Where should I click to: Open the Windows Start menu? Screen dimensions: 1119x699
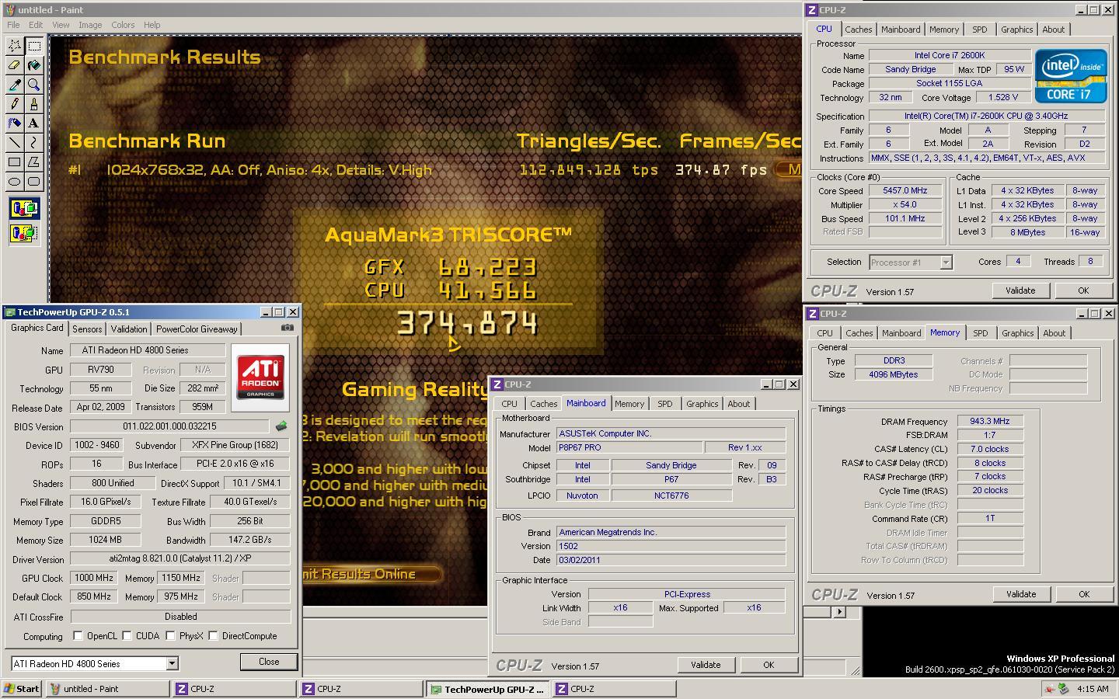(x=22, y=689)
